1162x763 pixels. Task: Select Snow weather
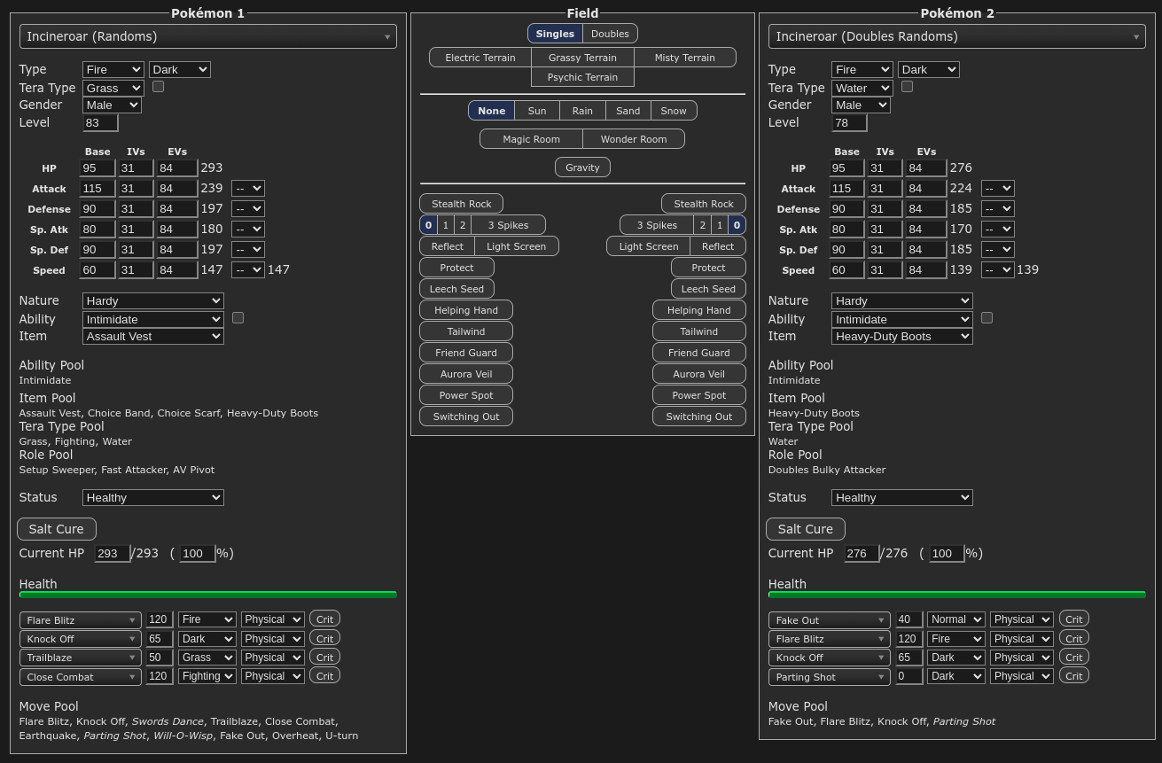674,111
